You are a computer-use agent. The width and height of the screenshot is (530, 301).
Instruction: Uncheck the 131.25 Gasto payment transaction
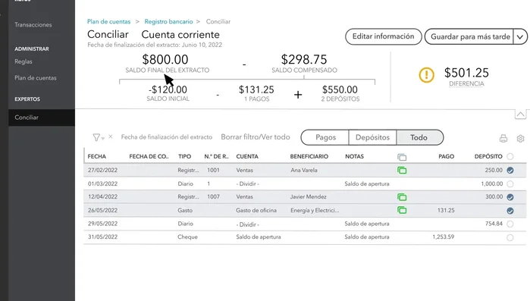(x=510, y=211)
